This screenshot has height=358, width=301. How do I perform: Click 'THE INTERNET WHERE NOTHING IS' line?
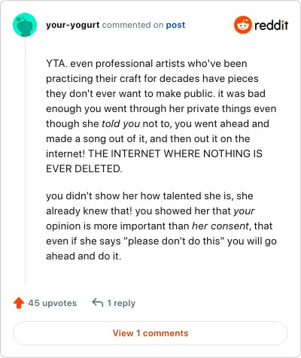175,153
